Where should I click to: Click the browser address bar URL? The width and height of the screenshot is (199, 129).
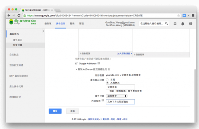point(85,16)
